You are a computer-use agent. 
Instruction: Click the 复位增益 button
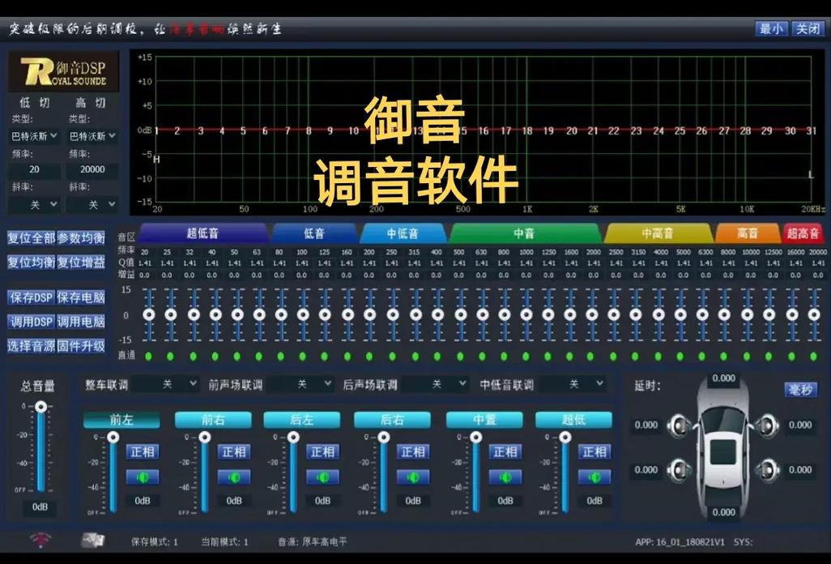pyautogui.click(x=81, y=262)
